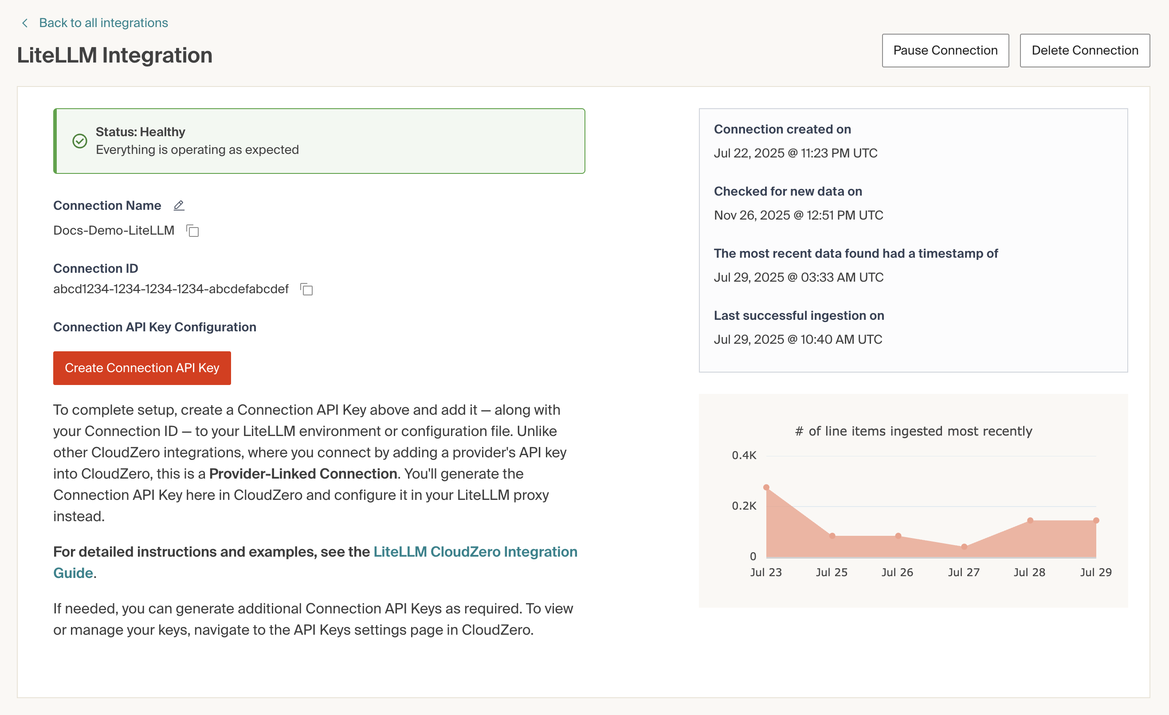The width and height of the screenshot is (1169, 715).
Task: Click the green healthy status checkmark
Action: pos(80,141)
